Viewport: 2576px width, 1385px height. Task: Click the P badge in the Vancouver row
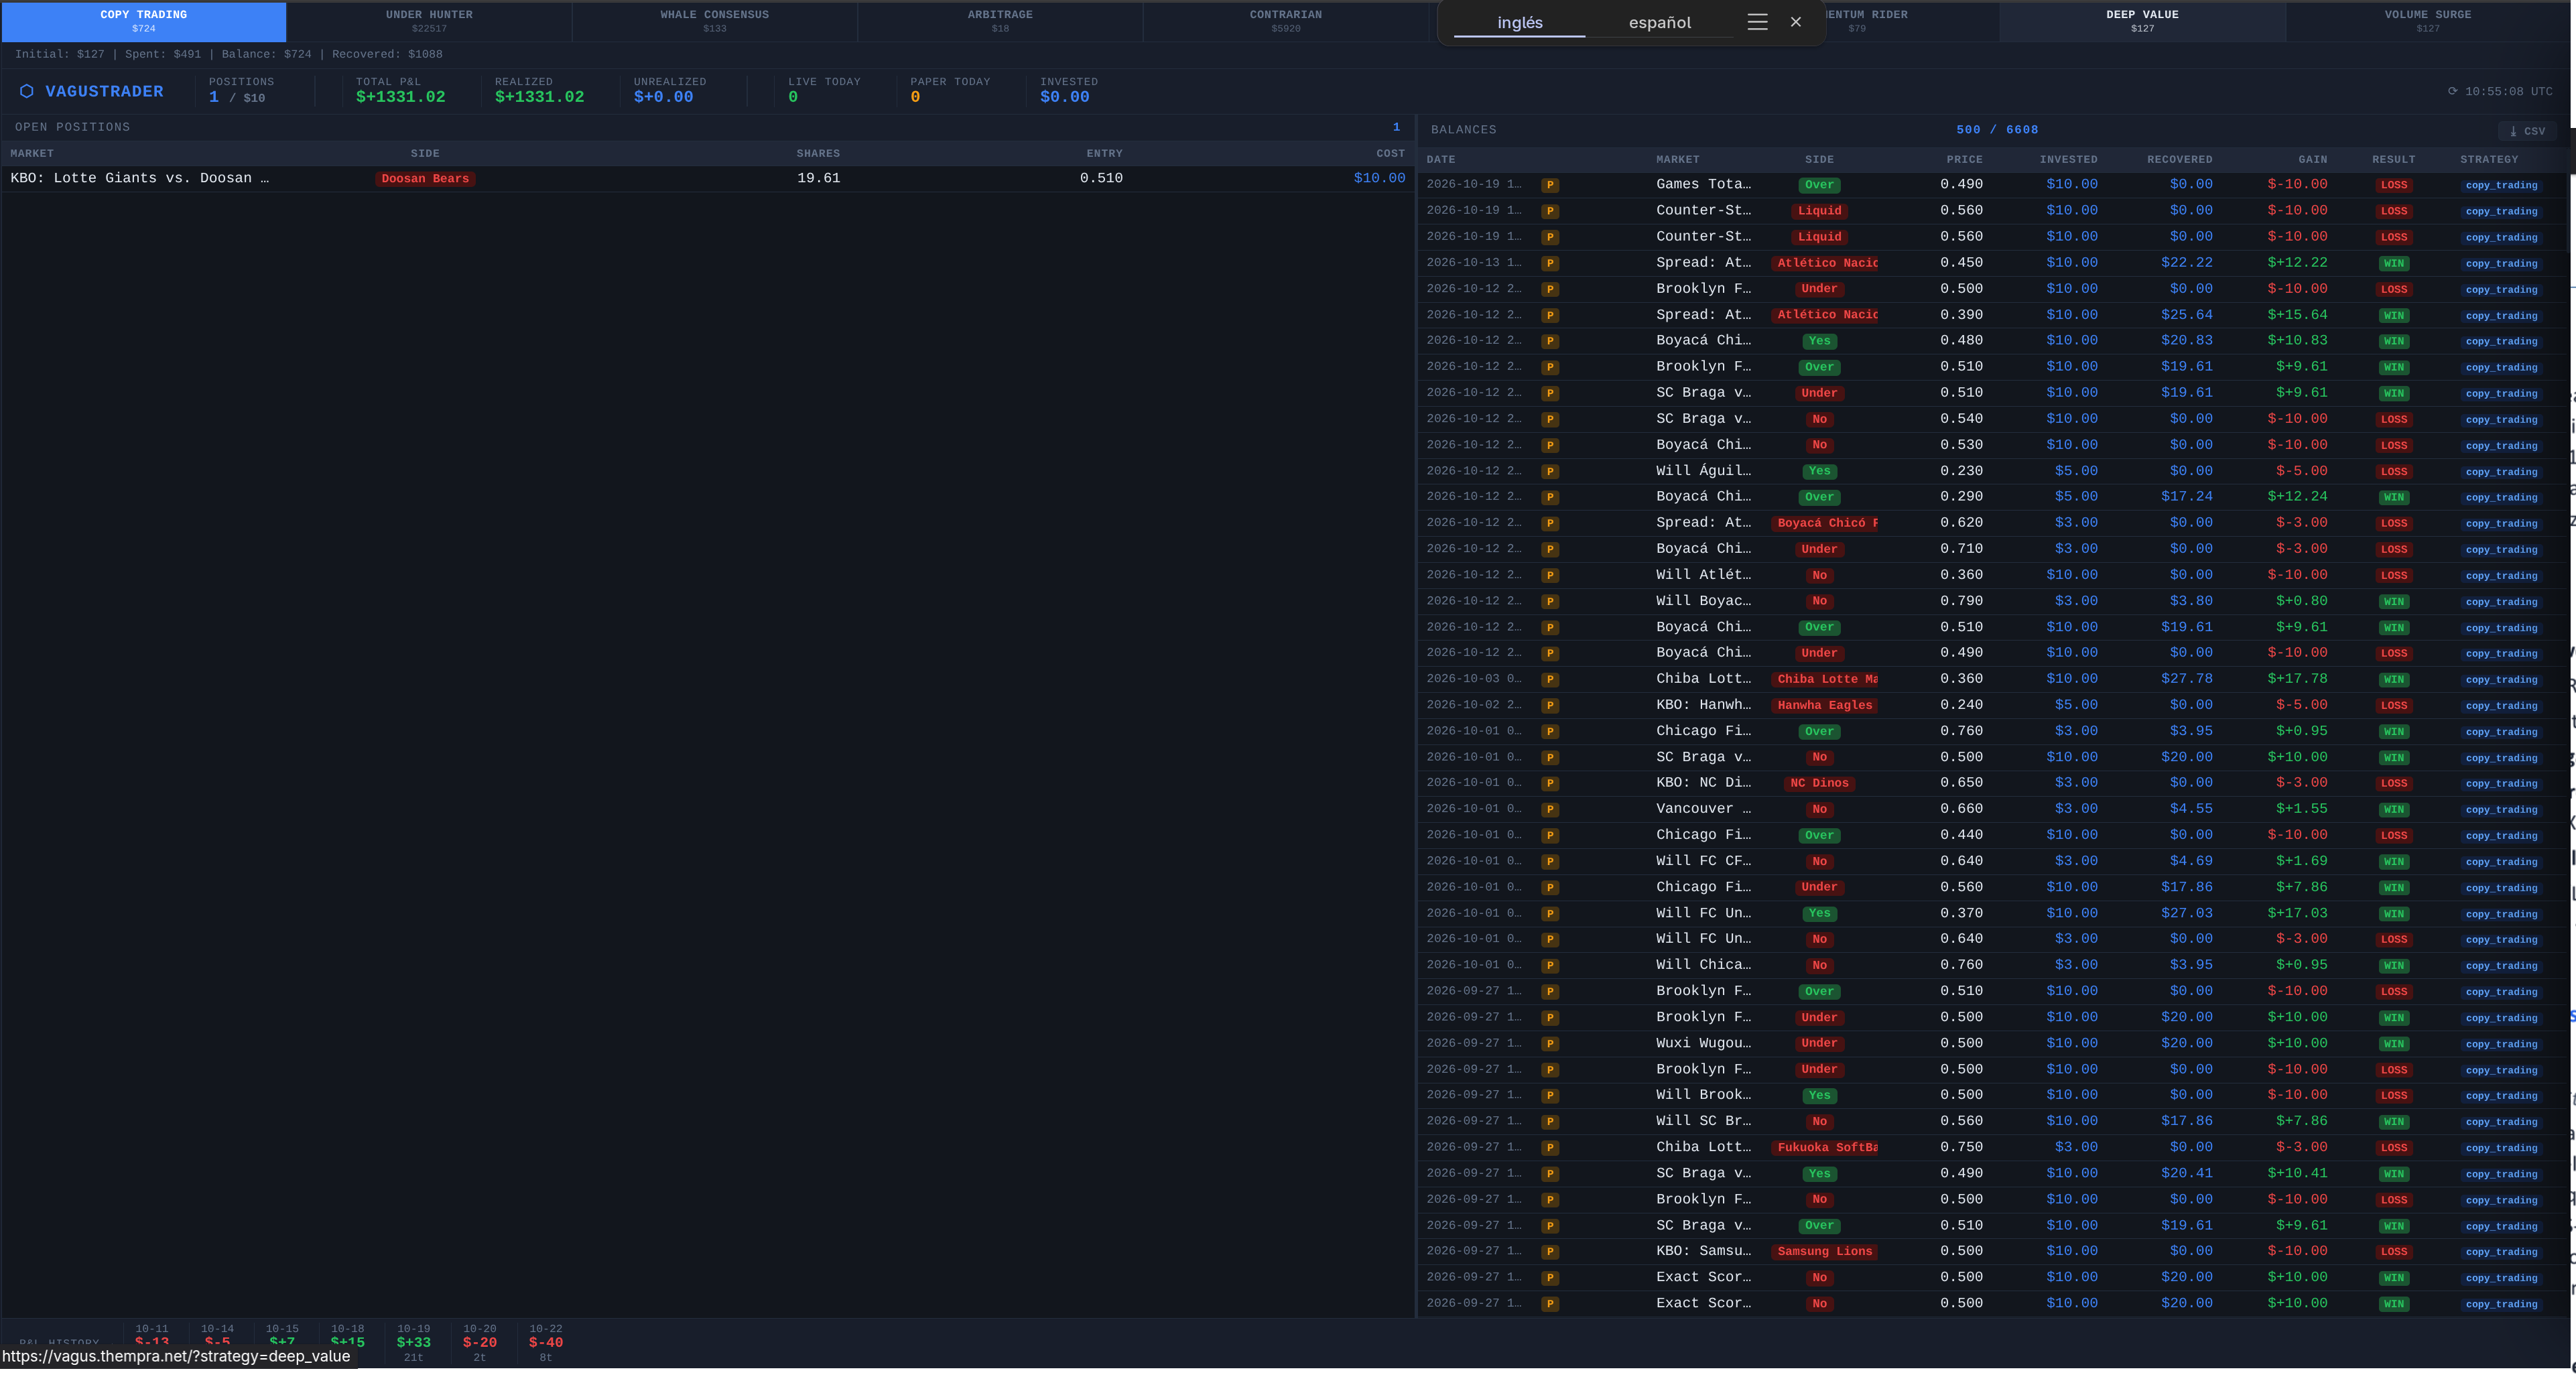[1550, 810]
